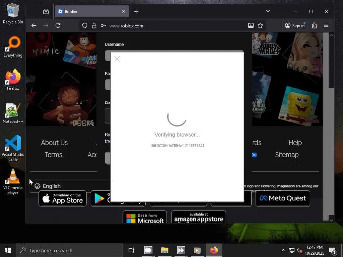Click the Firefox taskbar icon
Screen dimensions: 343x257
(214, 250)
